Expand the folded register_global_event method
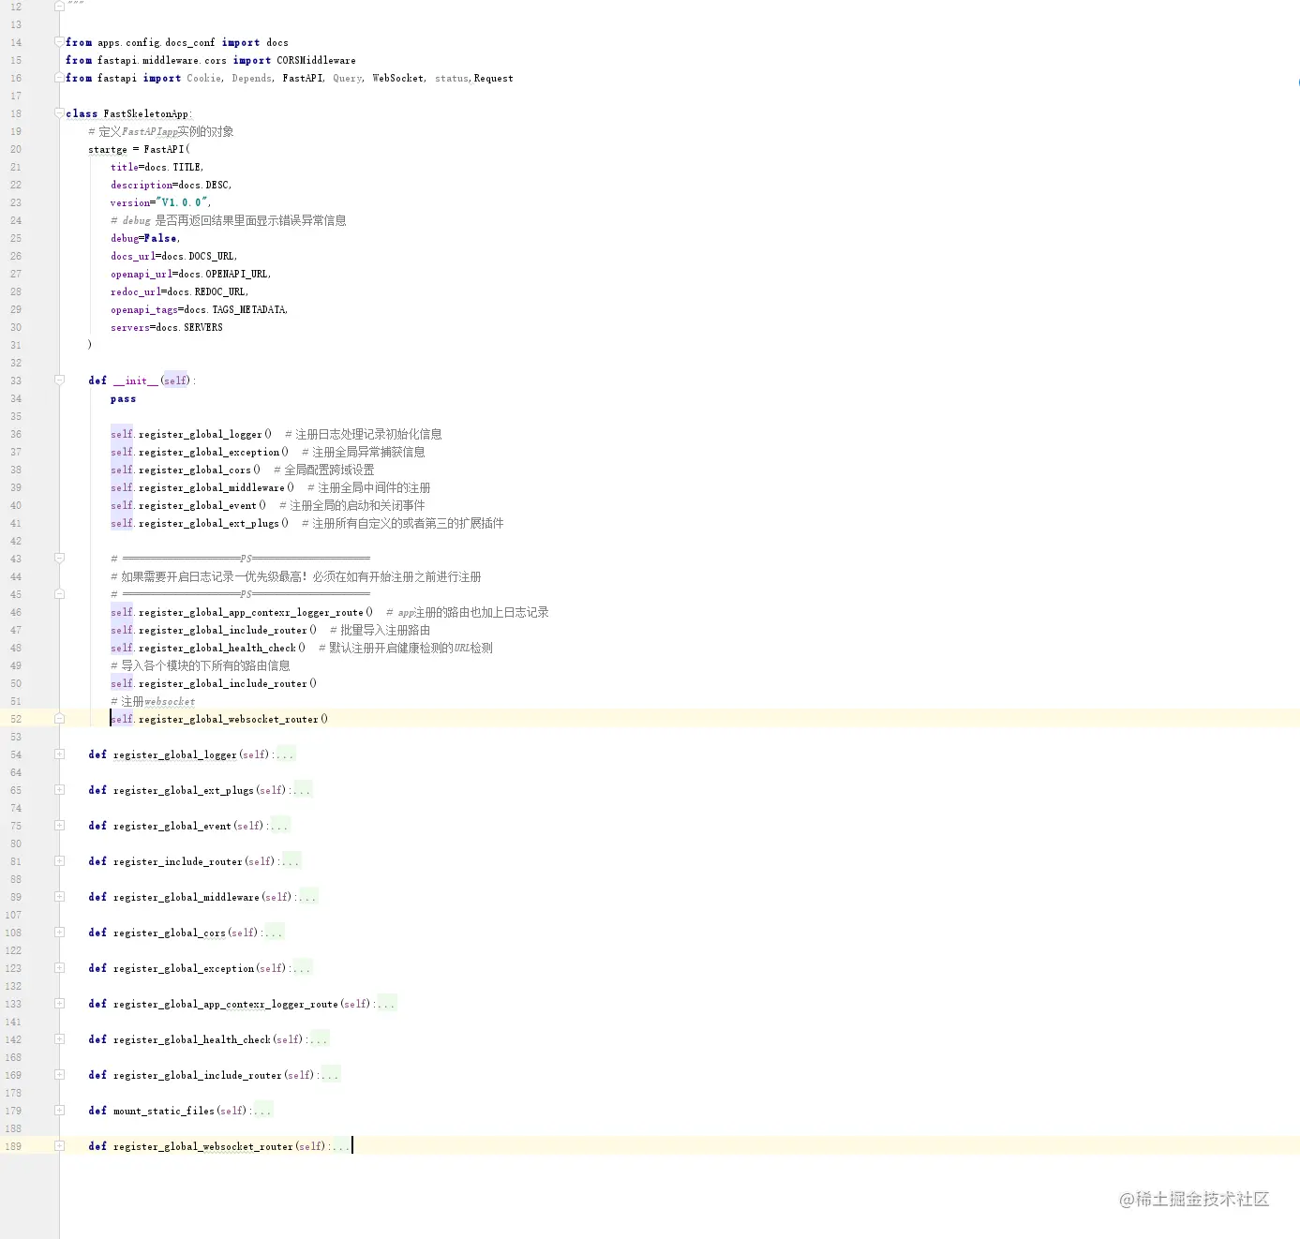1300x1239 pixels. click(59, 826)
